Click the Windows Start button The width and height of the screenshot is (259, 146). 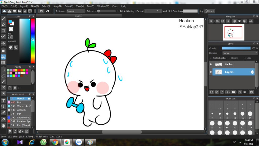point(5,142)
